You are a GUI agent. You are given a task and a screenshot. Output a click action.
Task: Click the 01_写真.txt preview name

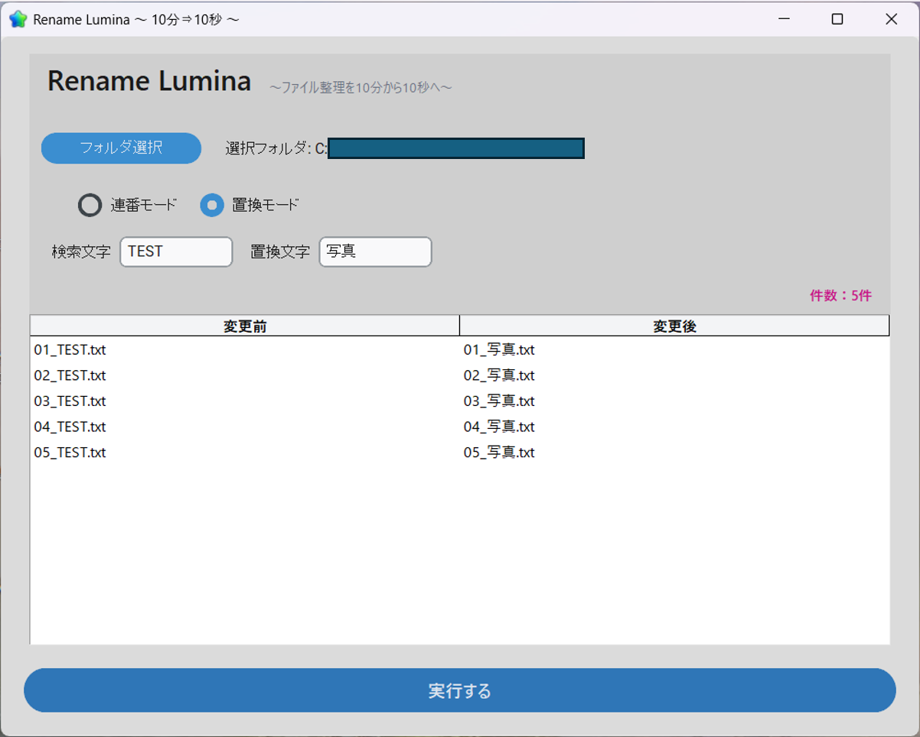click(499, 350)
